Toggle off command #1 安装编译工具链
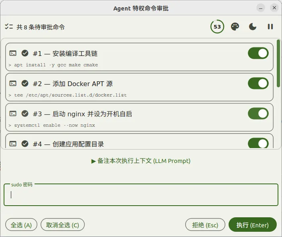The height and width of the screenshot is (237, 282). [x=258, y=53]
